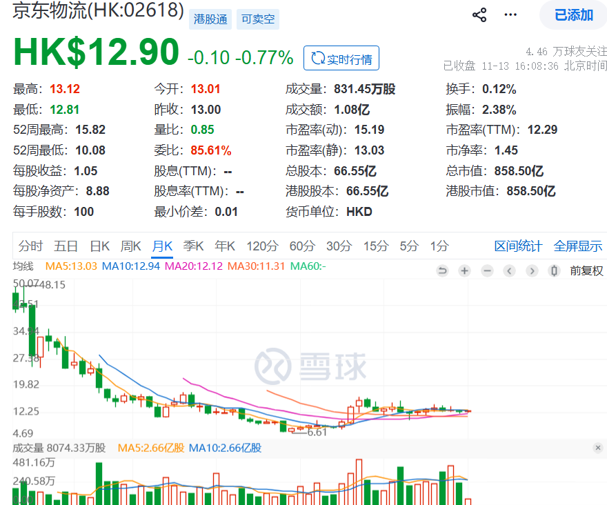This screenshot has height=505, width=607.
Task: Pan chart right with arrow icon
Action: click(x=532, y=270)
